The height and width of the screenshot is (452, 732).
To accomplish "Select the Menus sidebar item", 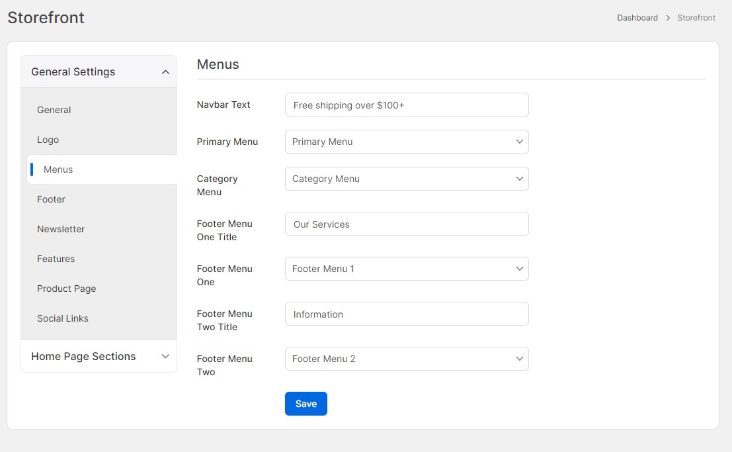I will 58,169.
